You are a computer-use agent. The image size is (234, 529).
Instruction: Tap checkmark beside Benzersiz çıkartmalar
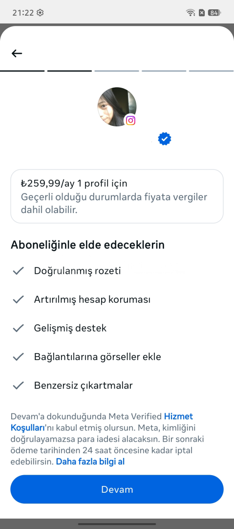(18, 385)
